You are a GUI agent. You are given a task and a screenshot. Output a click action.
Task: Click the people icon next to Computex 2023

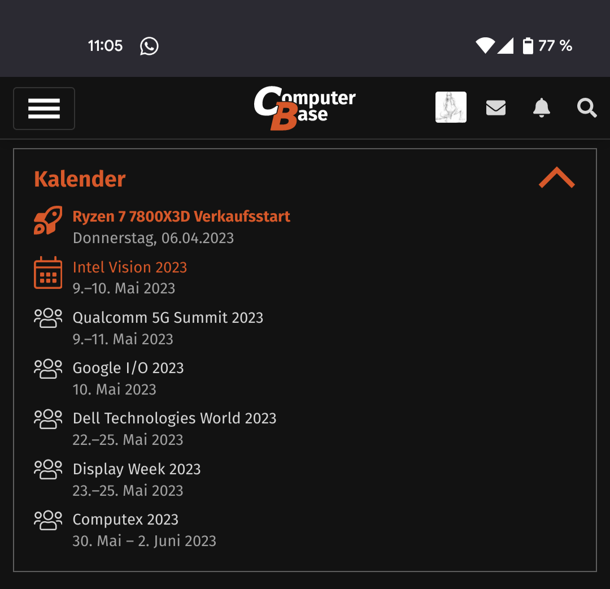tap(48, 520)
